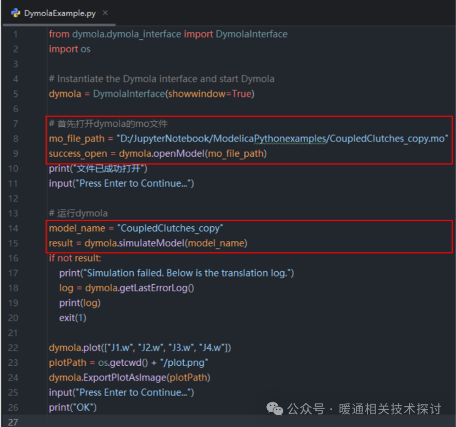The height and width of the screenshot is (427, 456).
Task: Click the print 'Simulation failed' line
Action: click(x=176, y=273)
